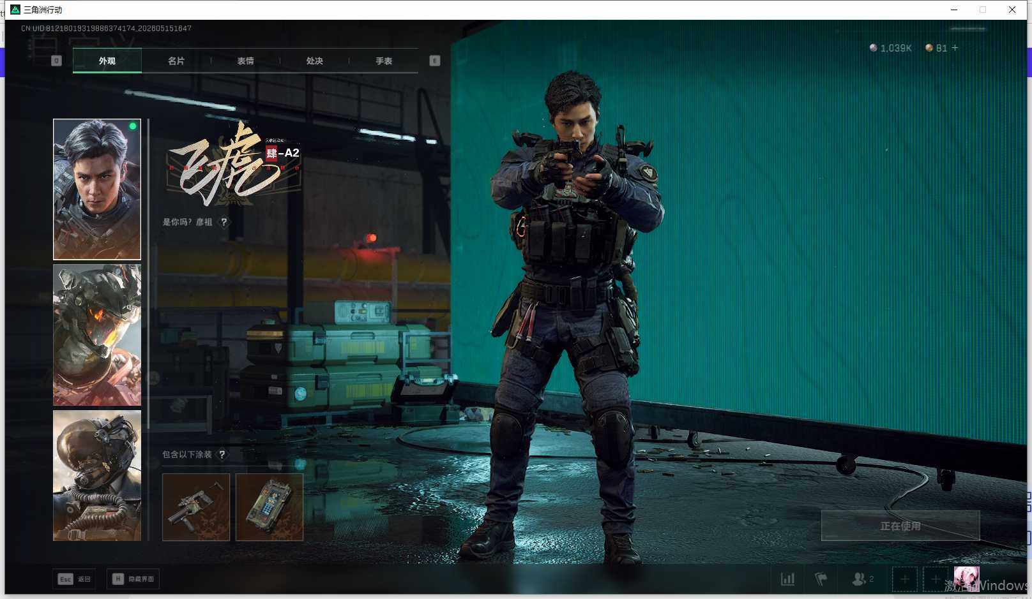Click the 正在使用 button

pyautogui.click(x=900, y=526)
